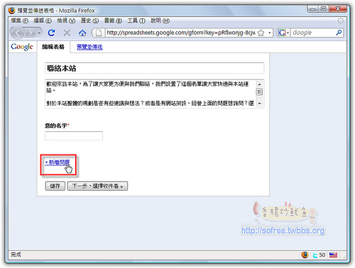Screen dimensions: 355x268
Task: Click the magnifier search icon
Action: pos(339,33)
